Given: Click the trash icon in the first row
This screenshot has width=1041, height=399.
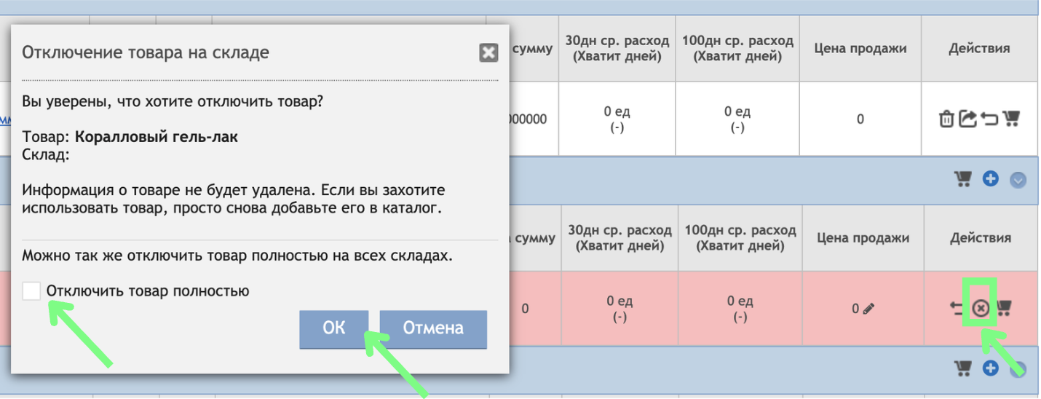Looking at the screenshot, I should 946,119.
